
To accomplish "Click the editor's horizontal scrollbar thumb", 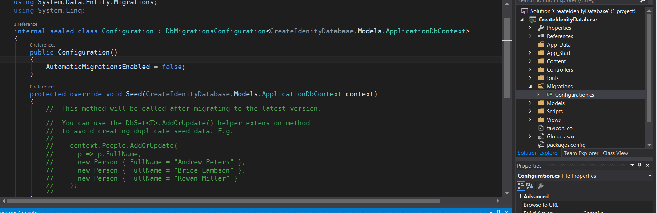I will click(x=224, y=201).
